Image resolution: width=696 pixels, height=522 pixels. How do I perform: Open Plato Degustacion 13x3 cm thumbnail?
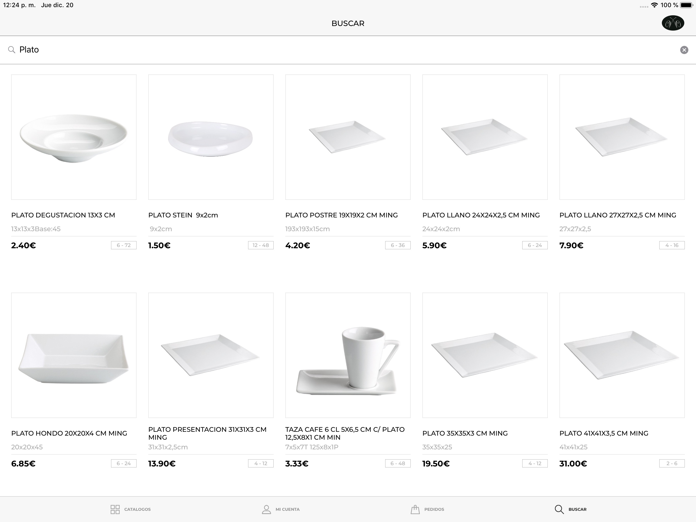(x=74, y=137)
